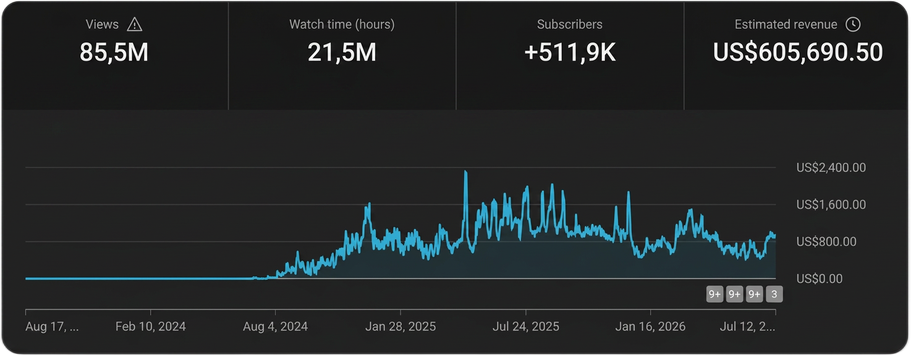Click the Jul 24, 2025 date label
The height and width of the screenshot is (355, 911).
(x=526, y=327)
